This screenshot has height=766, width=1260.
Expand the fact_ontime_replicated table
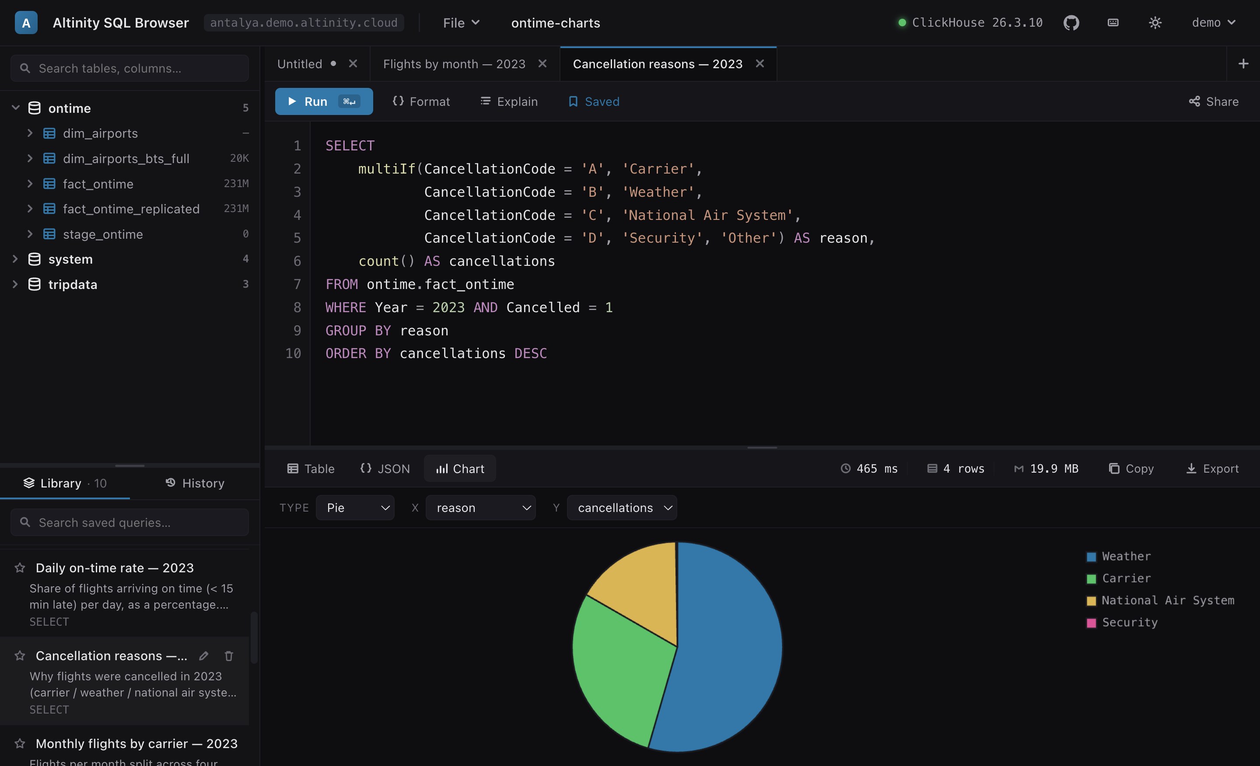[30, 209]
